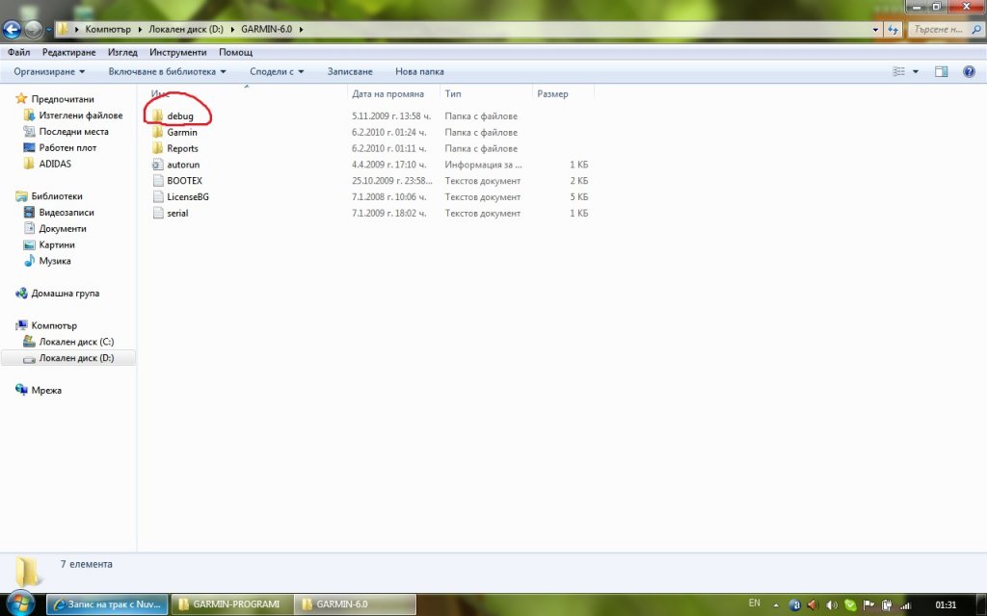Click the Локален диск (D:) breadcrumb segment
This screenshot has height=616, width=987.
pos(186,29)
